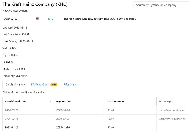Click Frequency: Quarterly text

click(x=15, y=76)
